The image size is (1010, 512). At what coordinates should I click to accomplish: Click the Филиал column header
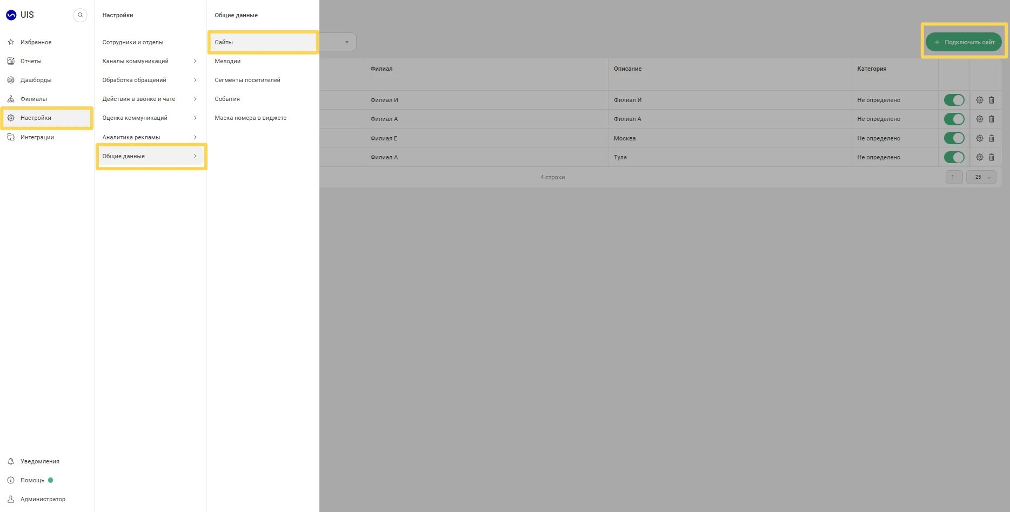382,69
